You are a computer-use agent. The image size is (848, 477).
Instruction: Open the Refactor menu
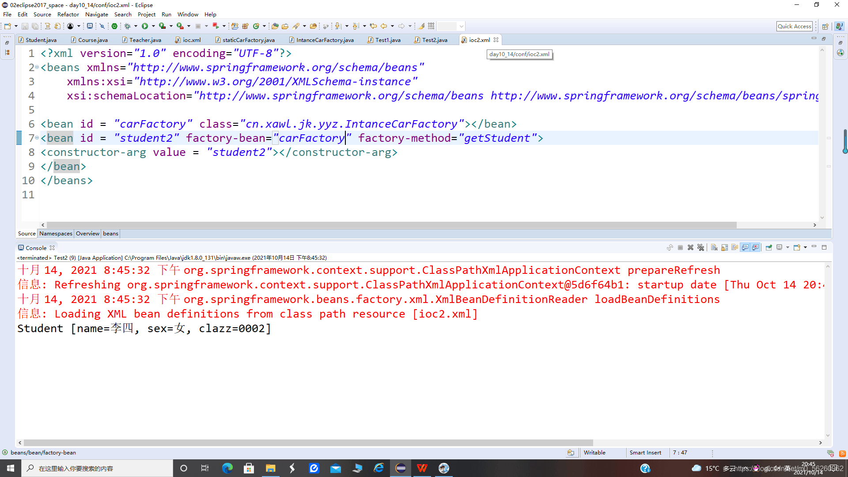tap(68, 15)
